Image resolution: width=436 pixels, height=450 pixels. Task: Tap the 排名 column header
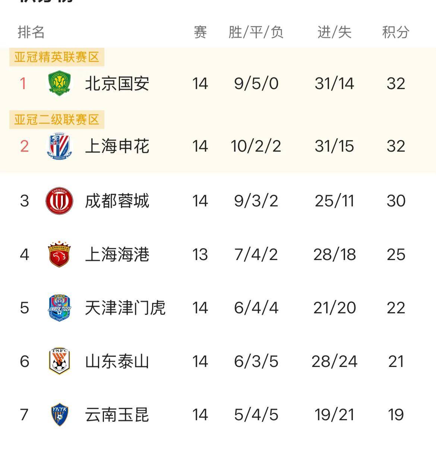tap(31, 32)
